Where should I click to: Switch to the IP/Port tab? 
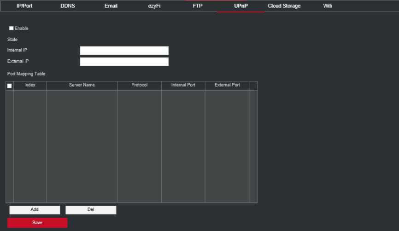point(24,6)
